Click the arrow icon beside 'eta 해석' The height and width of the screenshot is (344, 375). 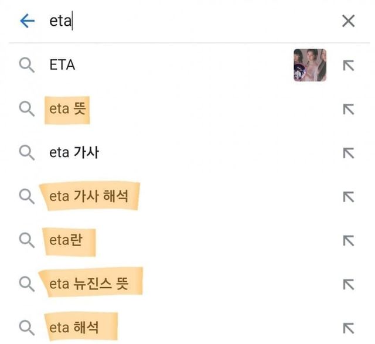pos(348,327)
